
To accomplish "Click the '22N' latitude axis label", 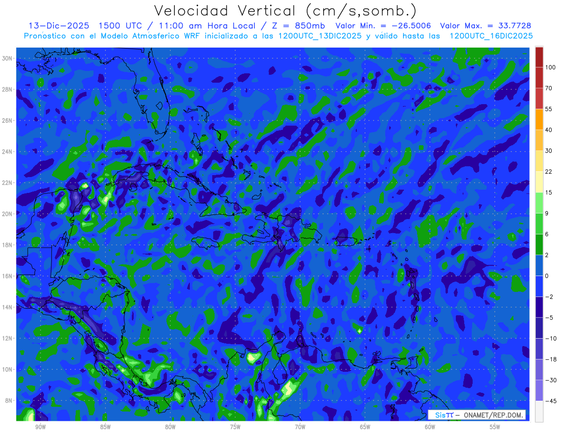I will 7,183.
